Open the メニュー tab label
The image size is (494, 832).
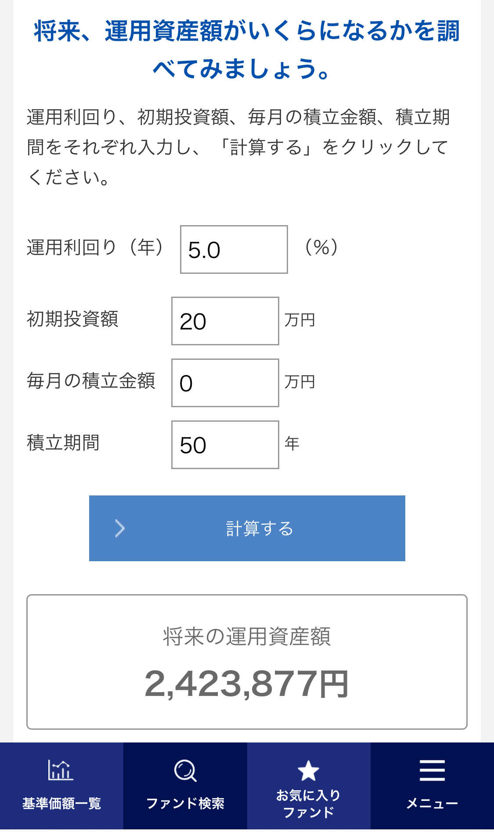click(x=432, y=803)
